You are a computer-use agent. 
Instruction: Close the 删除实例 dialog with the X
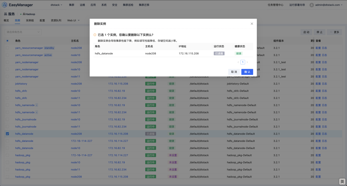point(252,24)
